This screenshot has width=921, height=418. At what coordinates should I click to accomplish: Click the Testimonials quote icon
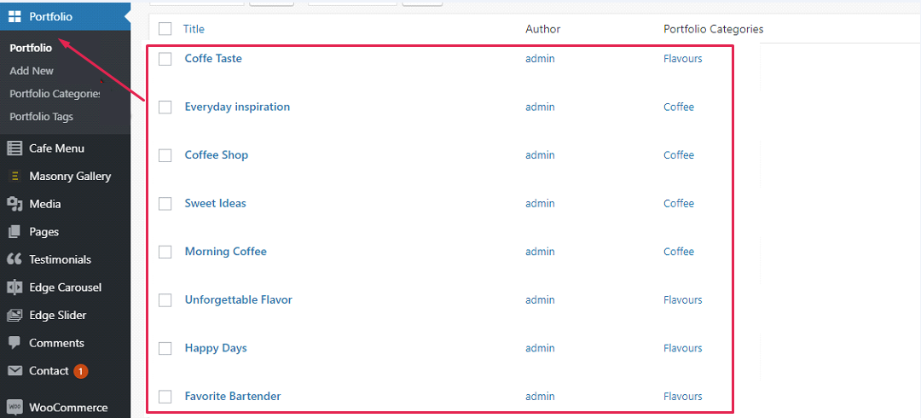(14, 259)
